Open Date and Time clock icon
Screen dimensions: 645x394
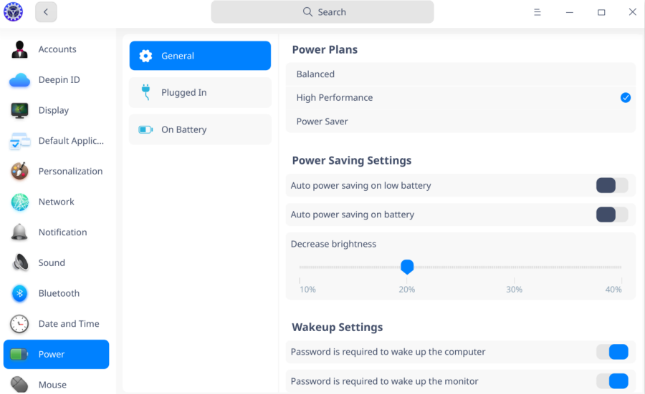click(19, 324)
